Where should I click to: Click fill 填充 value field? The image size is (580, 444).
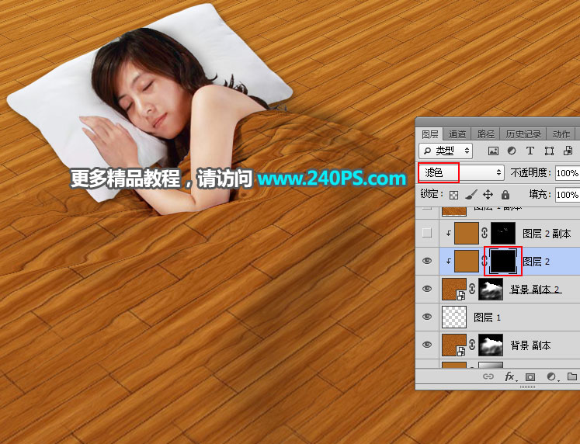(x=568, y=195)
